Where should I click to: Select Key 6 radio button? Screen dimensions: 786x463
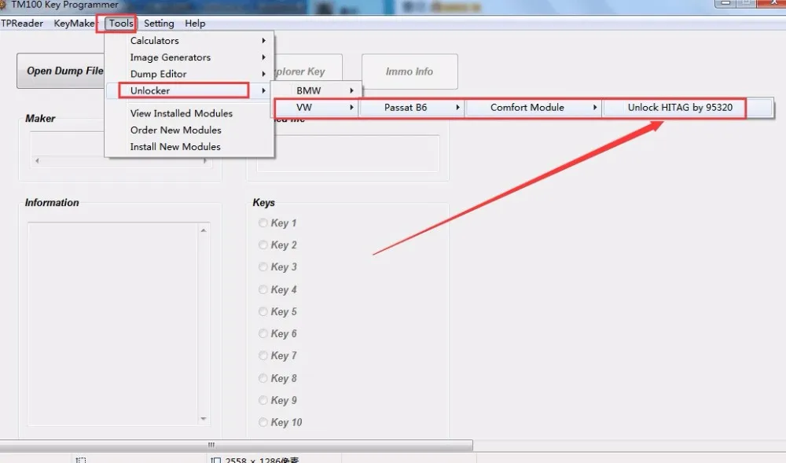point(263,334)
